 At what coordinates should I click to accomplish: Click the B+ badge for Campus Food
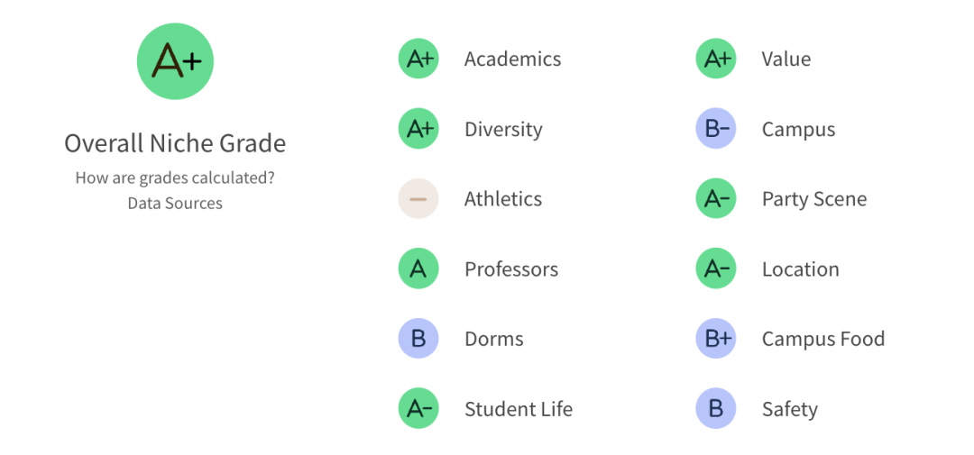click(x=715, y=339)
